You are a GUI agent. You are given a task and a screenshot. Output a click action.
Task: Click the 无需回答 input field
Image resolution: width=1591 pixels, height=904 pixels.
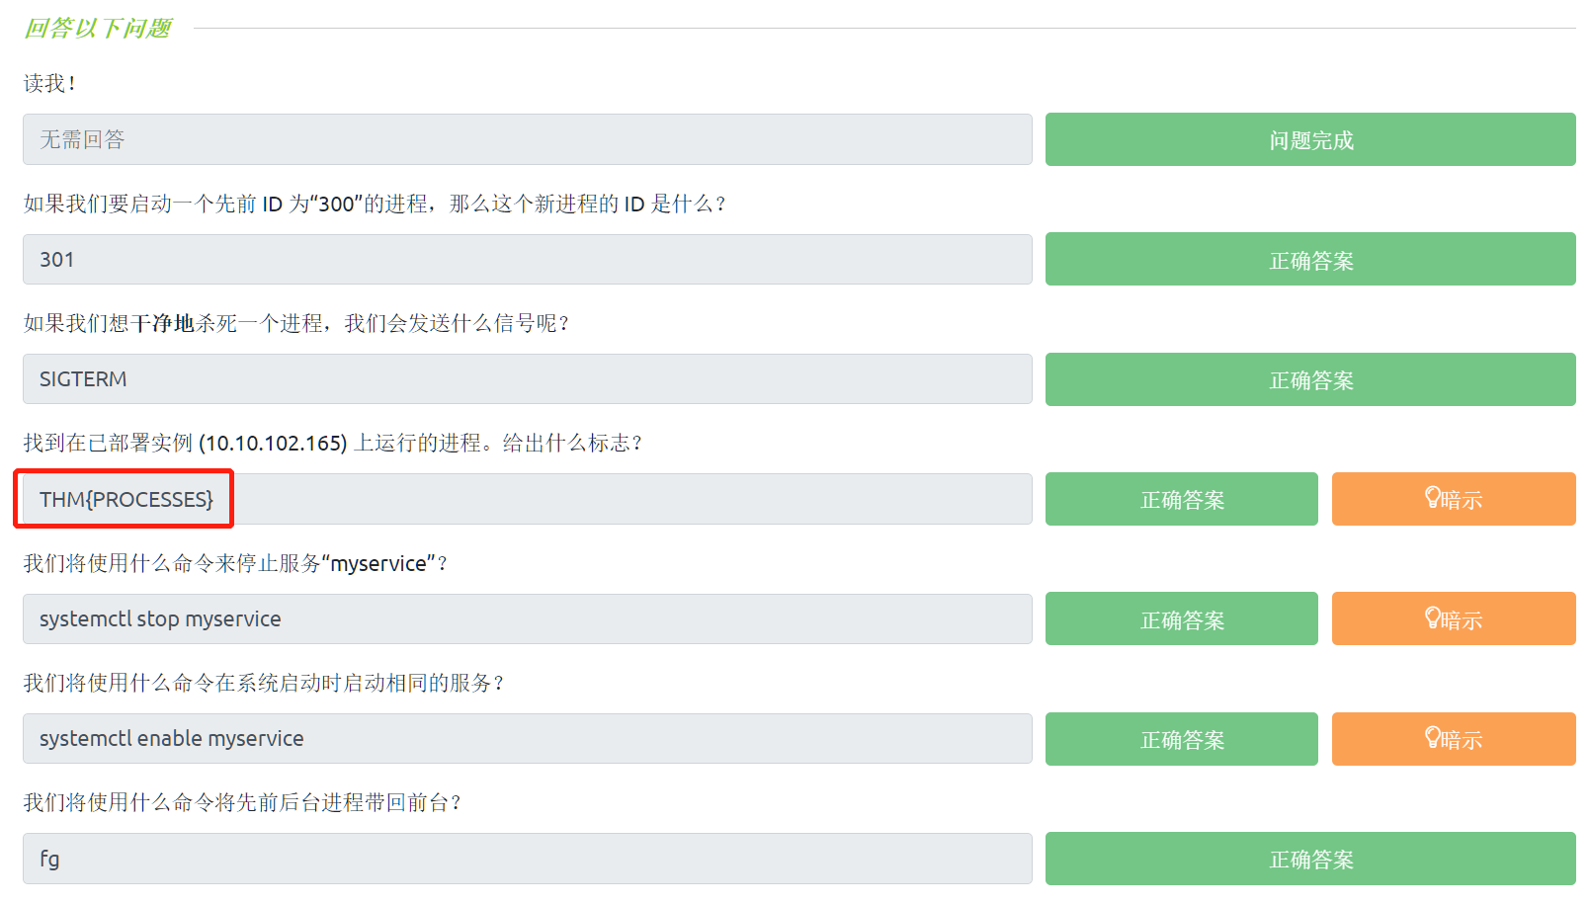(527, 140)
